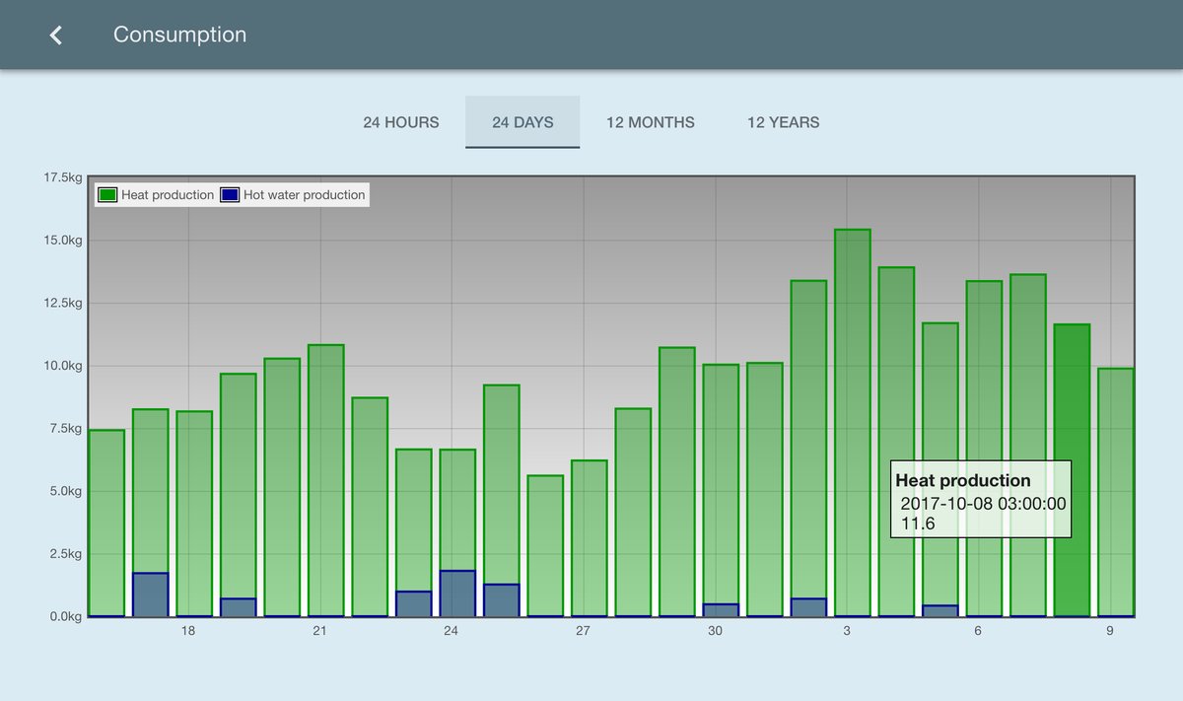Click green Heat production legend swatch
Screen dimensions: 1183x701
tap(107, 195)
